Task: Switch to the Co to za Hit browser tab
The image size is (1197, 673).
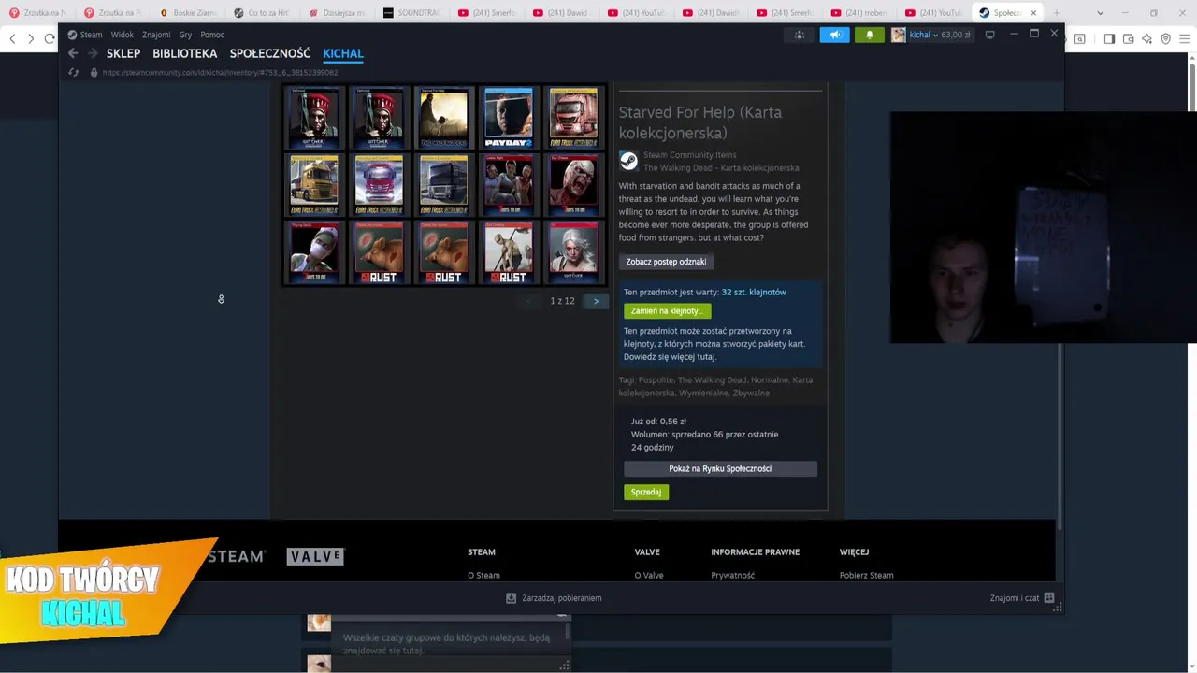Action: coord(263,13)
